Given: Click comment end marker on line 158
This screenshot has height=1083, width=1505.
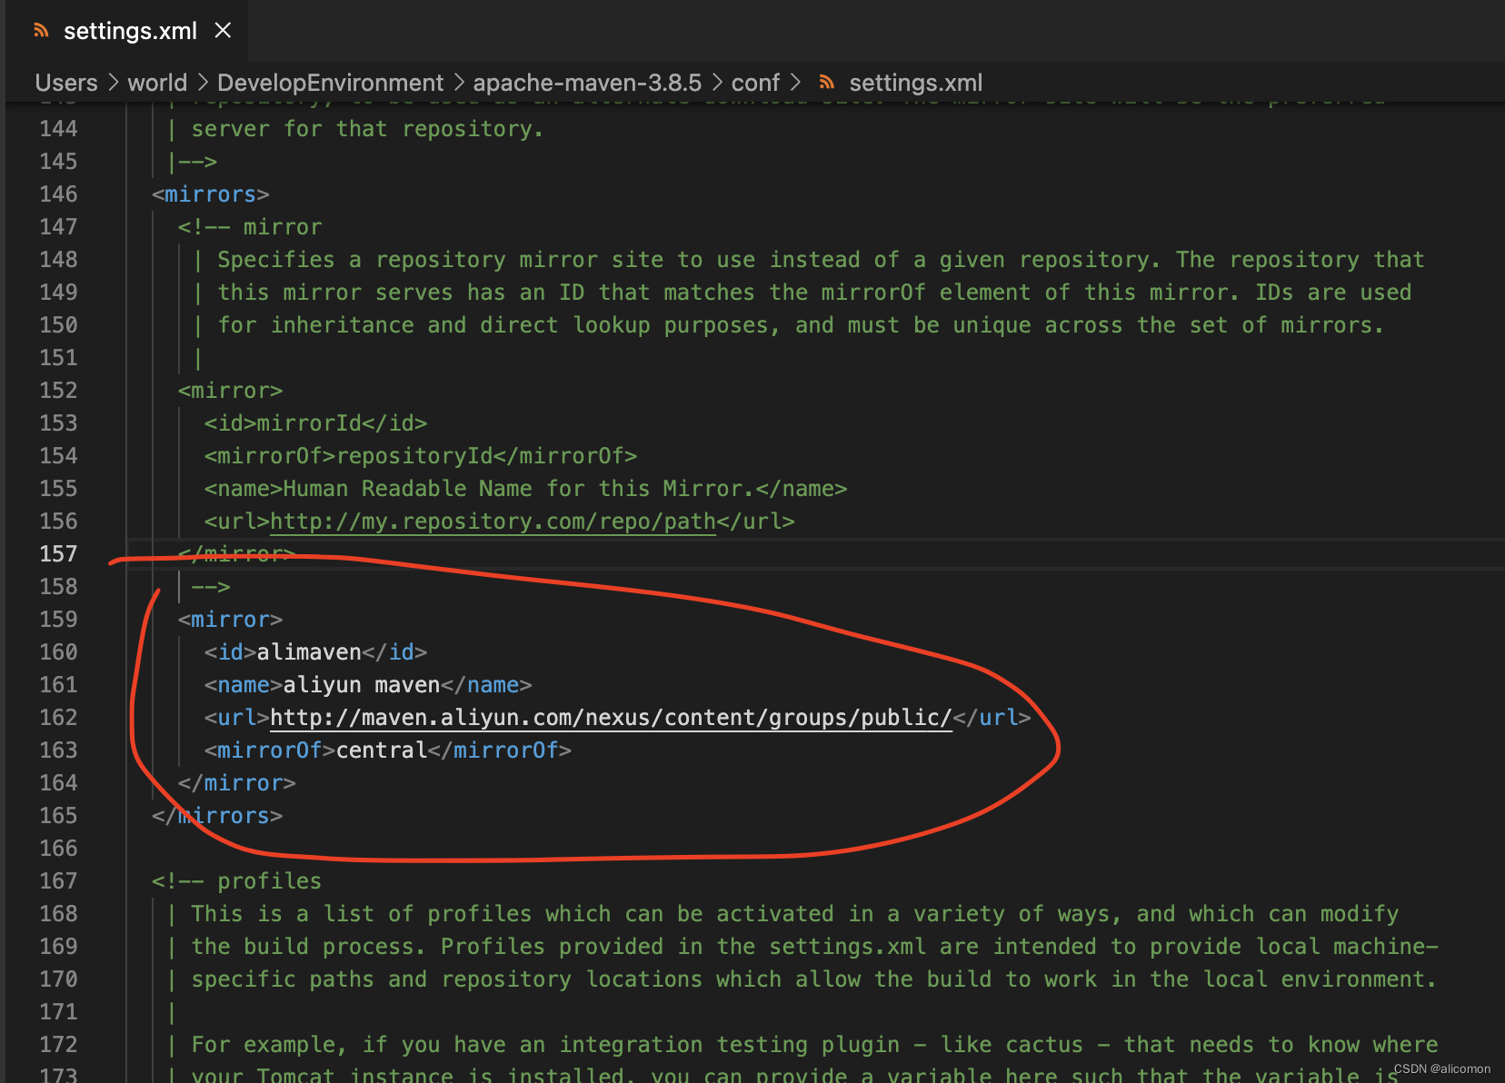Looking at the screenshot, I should coord(211,587).
